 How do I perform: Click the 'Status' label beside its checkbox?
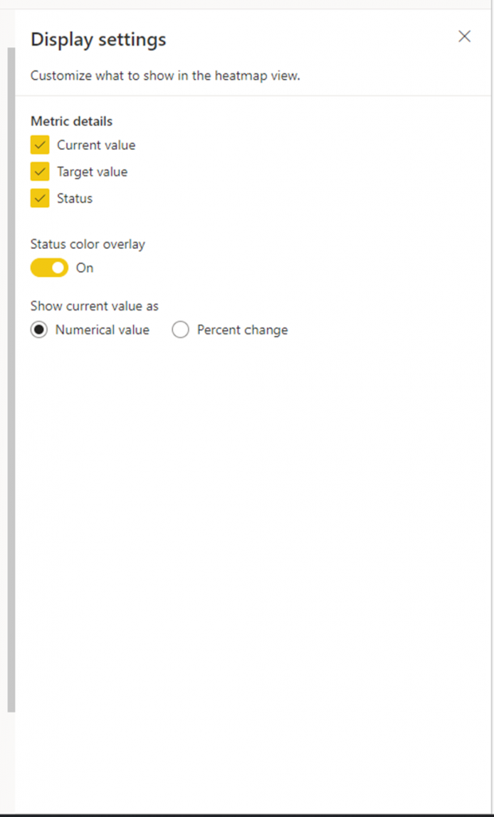point(74,199)
